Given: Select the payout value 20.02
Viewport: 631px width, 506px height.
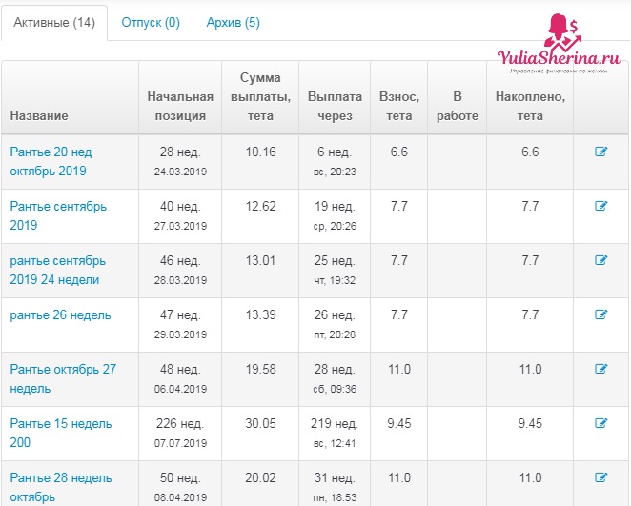Looking at the screenshot, I should [x=261, y=477].
